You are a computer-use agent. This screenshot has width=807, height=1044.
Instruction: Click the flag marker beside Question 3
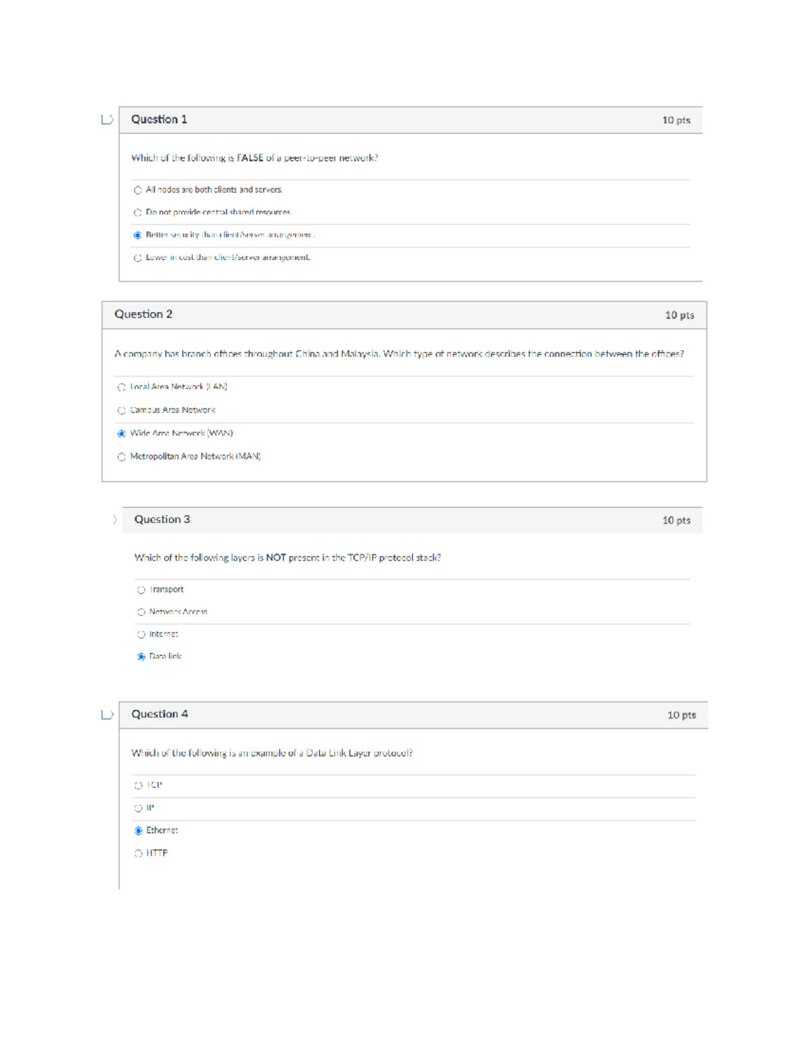(114, 520)
